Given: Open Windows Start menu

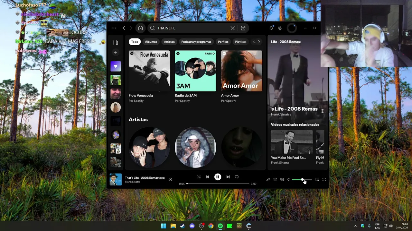Looking at the screenshot, I should tap(164, 226).
